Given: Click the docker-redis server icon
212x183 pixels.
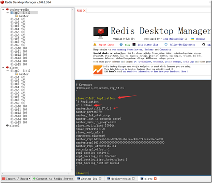Looking at the screenshot, I should 7,10.
